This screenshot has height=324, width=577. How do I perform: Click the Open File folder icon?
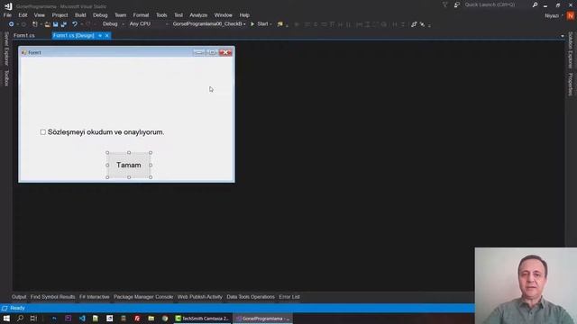(x=48, y=24)
